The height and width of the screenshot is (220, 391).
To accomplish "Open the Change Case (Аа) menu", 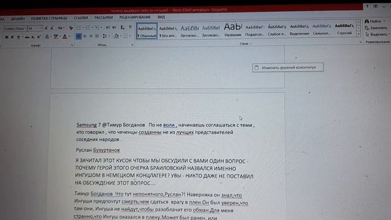I will click(x=61, y=28).
